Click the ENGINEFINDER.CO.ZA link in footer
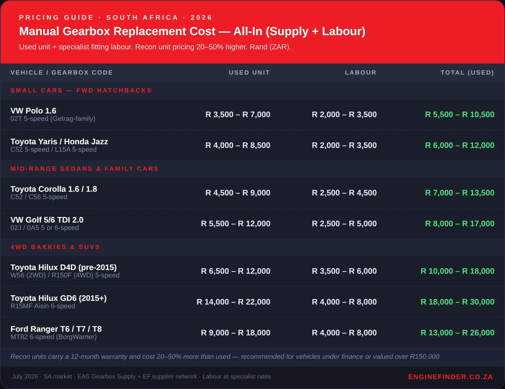 pyautogui.click(x=450, y=377)
